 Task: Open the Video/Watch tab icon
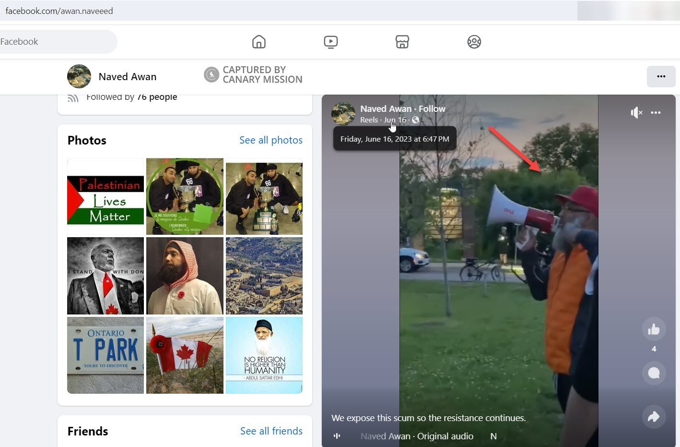click(330, 42)
